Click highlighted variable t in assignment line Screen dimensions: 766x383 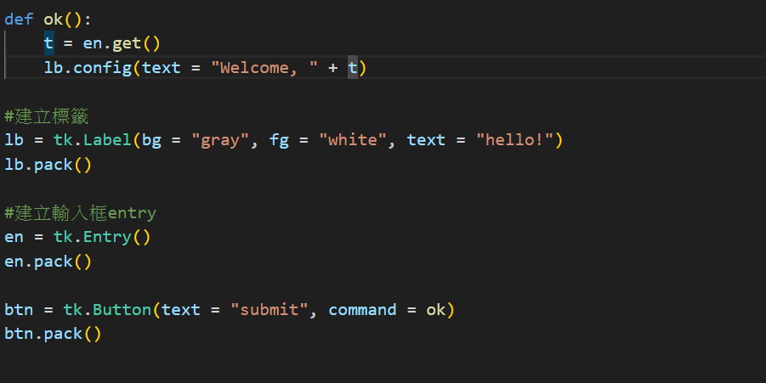click(48, 43)
